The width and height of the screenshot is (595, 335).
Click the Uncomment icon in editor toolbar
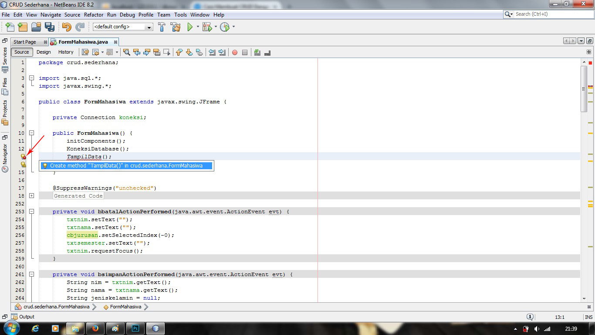[x=267, y=52]
